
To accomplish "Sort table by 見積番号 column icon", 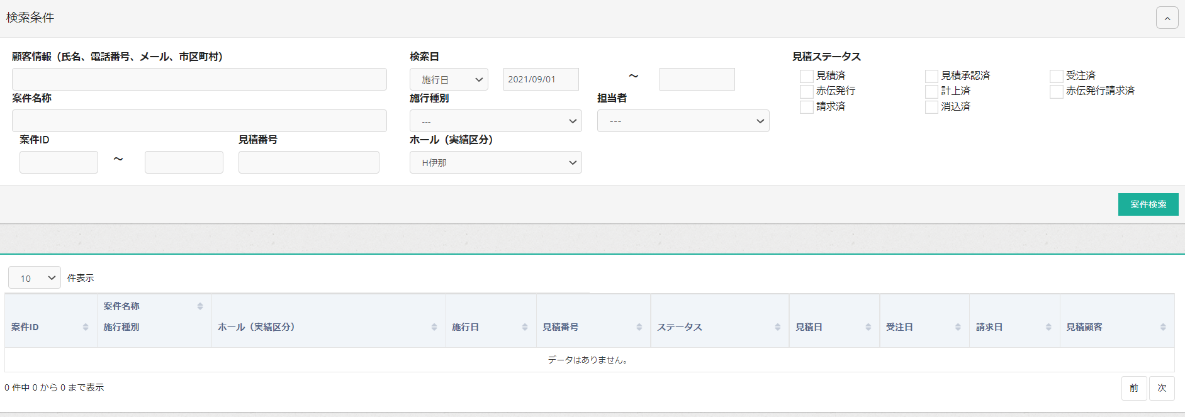I will point(639,327).
